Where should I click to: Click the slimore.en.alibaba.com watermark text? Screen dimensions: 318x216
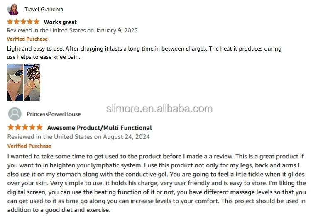159,109
